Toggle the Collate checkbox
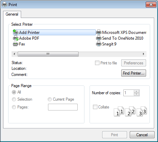 pos(95,107)
